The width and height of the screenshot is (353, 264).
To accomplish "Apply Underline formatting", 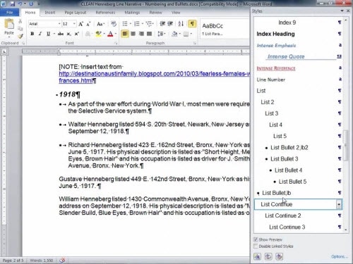I will coord(48,34).
